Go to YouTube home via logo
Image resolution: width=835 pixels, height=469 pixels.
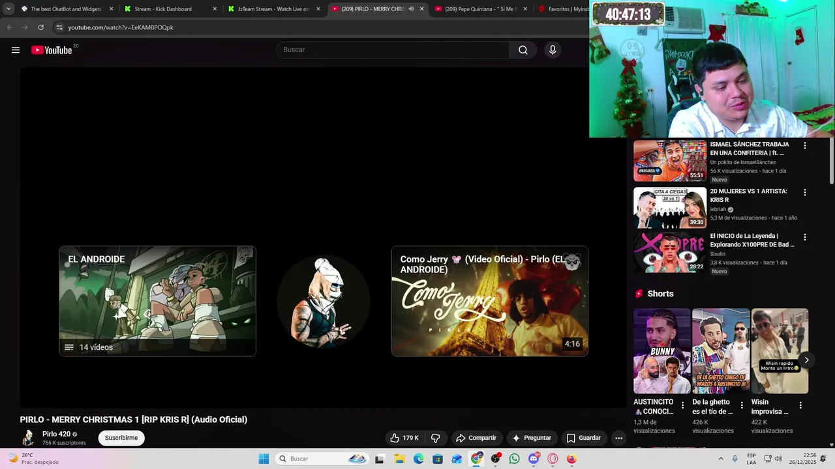click(52, 50)
